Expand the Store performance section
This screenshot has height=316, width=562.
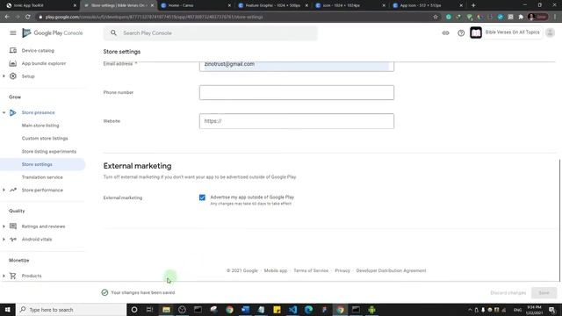4,190
